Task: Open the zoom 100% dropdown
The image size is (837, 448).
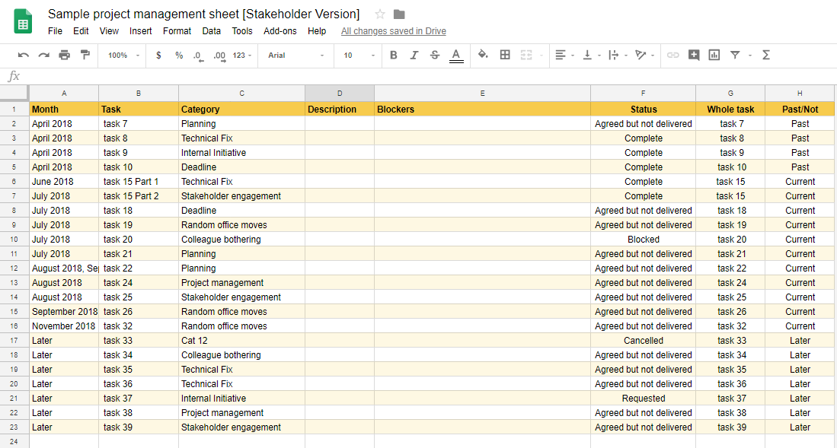Action: coord(123,56)
